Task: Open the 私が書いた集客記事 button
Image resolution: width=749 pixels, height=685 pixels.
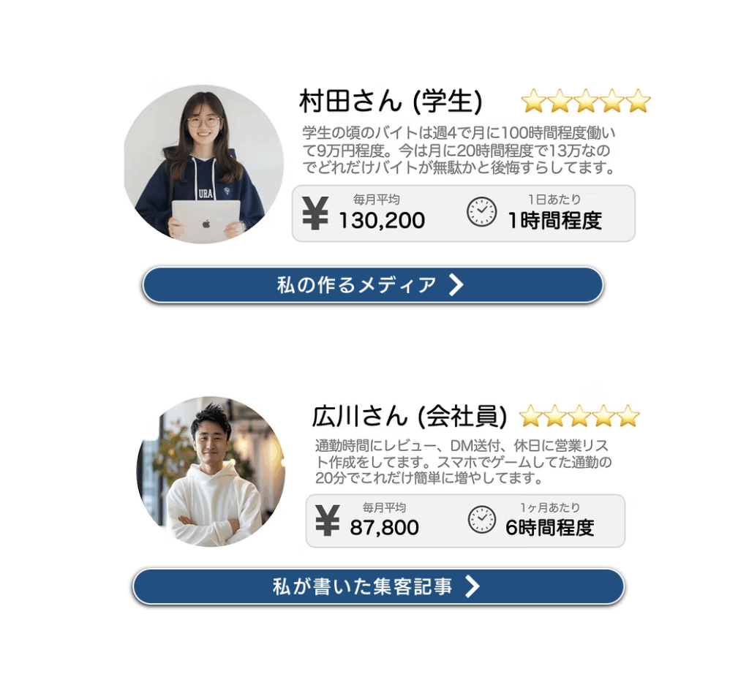Action: click(x=378, y=586)
